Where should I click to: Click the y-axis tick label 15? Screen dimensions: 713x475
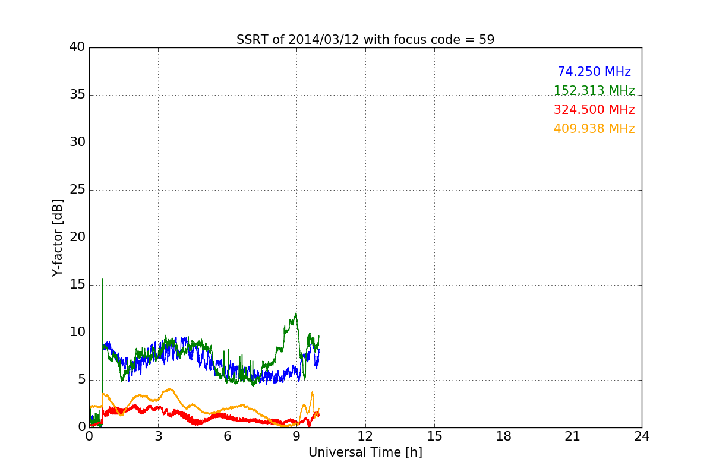coord(77,285)
